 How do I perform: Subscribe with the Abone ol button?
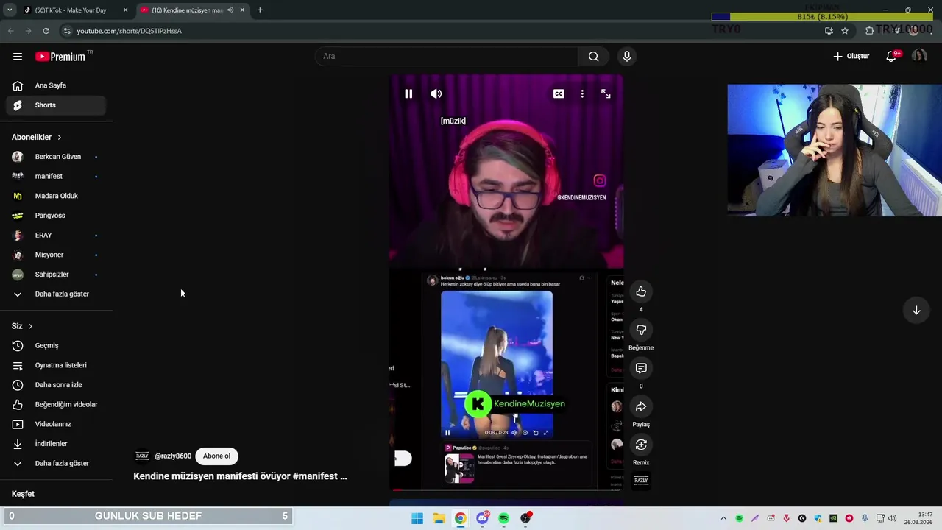216,456
